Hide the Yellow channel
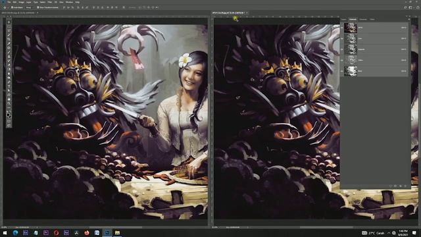Image resolution: width=421 pixels, height=237 pixels. pos(342,61)
